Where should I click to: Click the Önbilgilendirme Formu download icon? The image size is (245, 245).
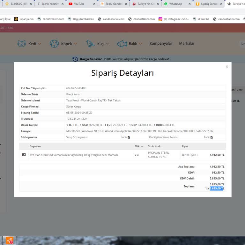point(212,137)
